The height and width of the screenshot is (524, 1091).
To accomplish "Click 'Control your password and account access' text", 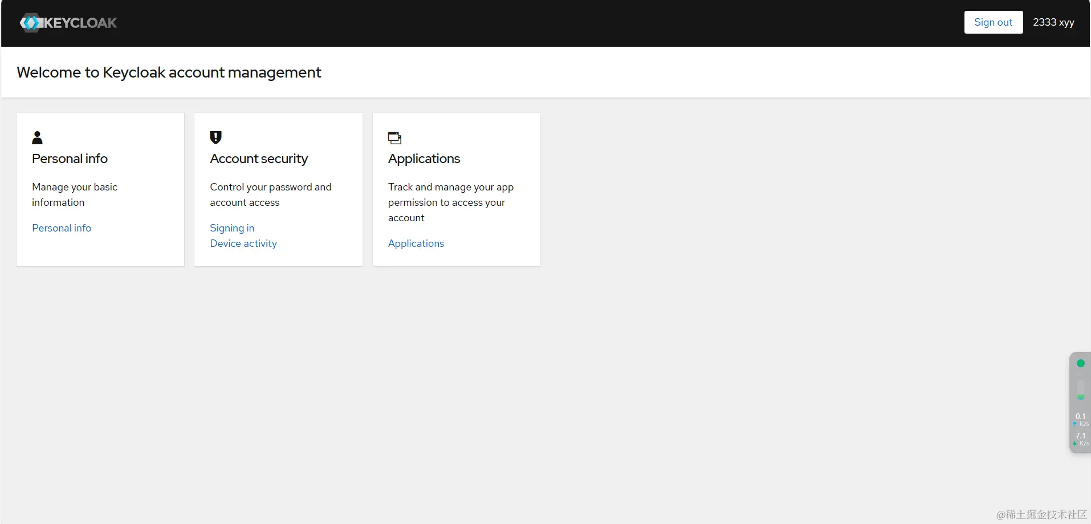I will point(271,194).
